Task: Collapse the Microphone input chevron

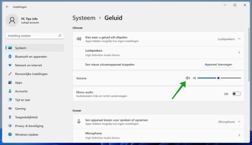Action: 239,122
